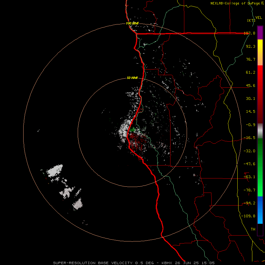265x265 pixels.
Task: Select the 107.8 scale value
Action: tap(249, 33)
